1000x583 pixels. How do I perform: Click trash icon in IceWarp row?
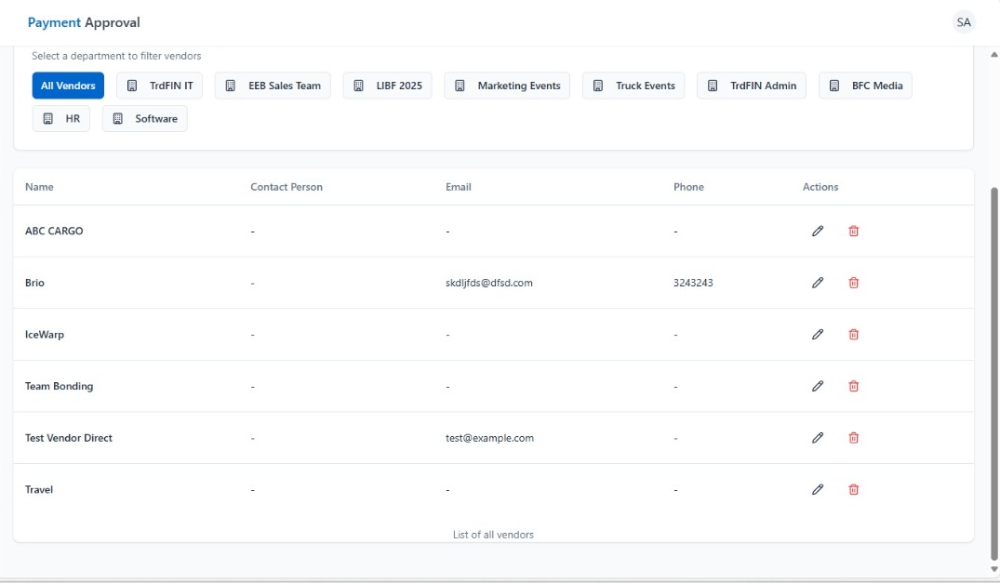pyautogui.click(x=853, y=335)
